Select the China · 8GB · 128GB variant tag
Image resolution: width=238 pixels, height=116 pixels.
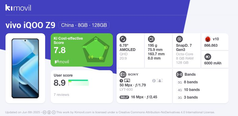click(84, 25)
